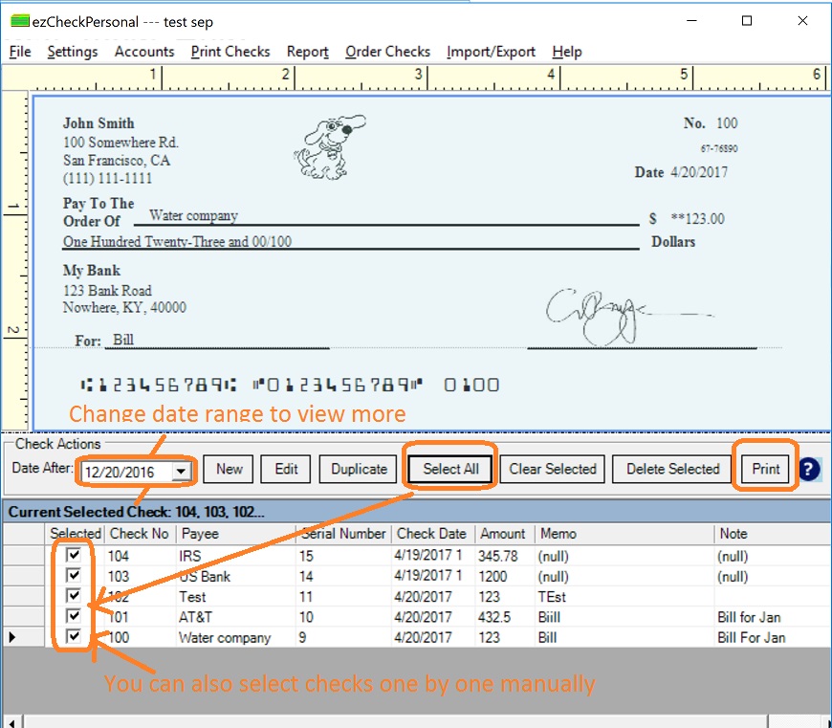Image resolution: width=832 pixels, height=728 pixels.
Task: Toggle the checkbox for check 103 US Bank
Action: tap(74, 576)
